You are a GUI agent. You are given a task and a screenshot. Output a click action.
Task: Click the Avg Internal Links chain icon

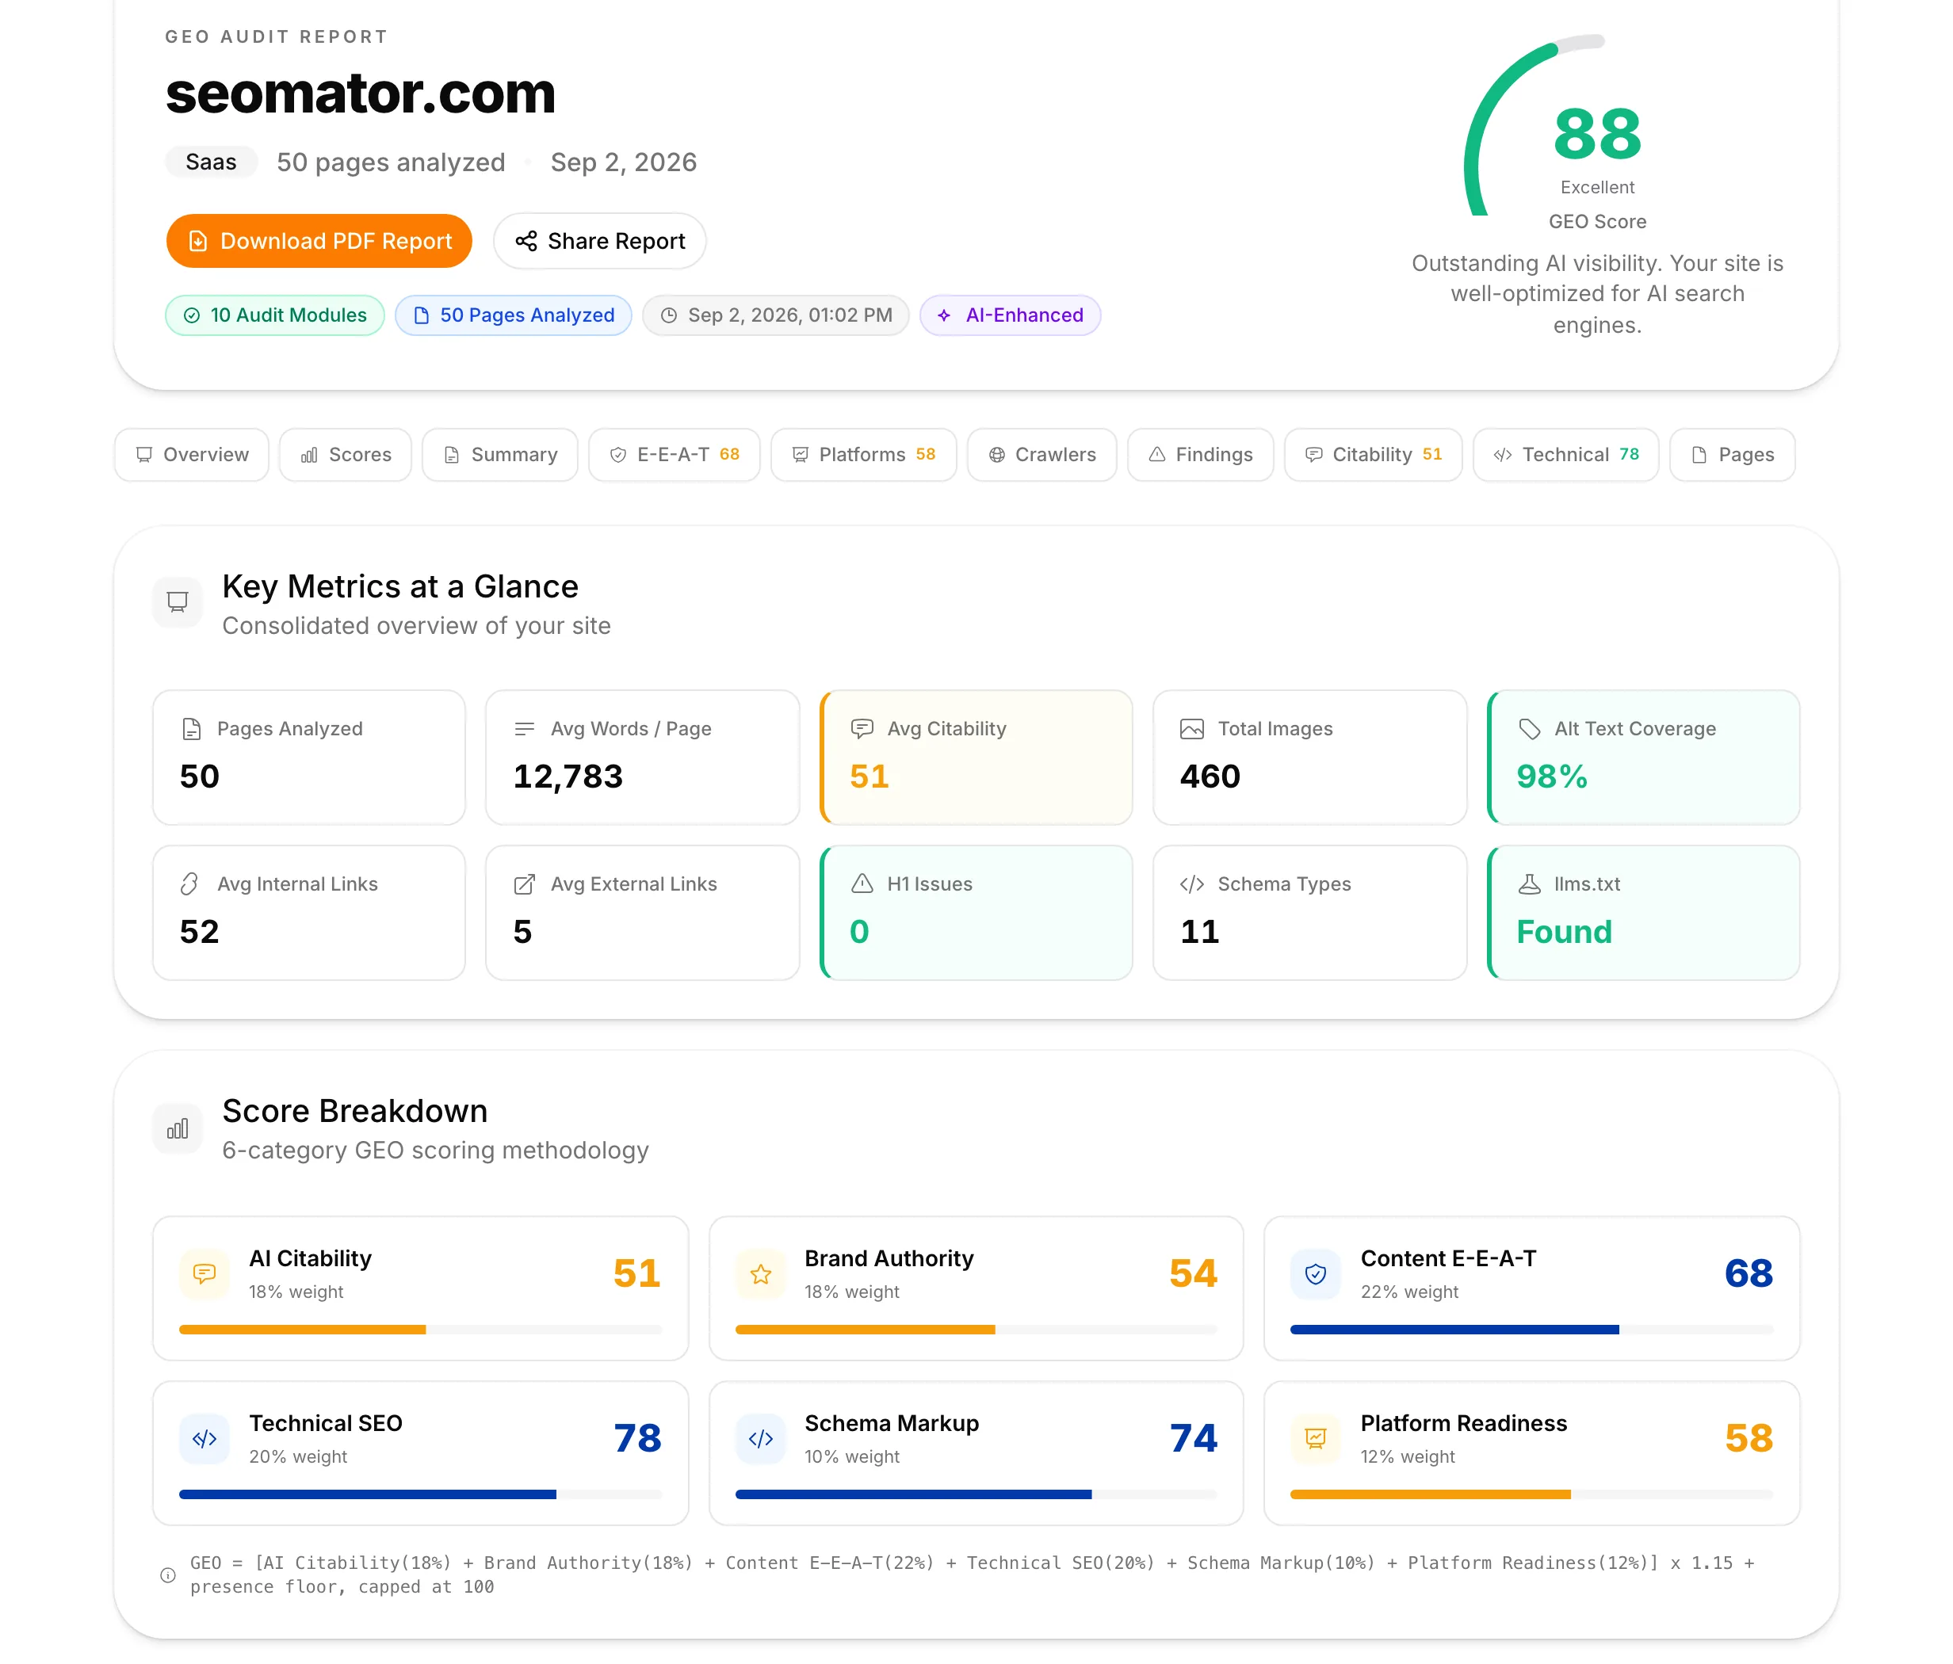point(189,884)
